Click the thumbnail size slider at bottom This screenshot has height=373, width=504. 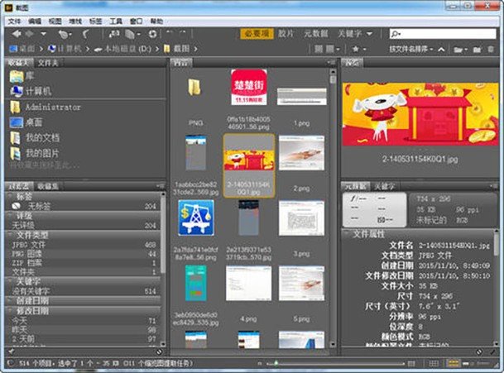(331, 363)
